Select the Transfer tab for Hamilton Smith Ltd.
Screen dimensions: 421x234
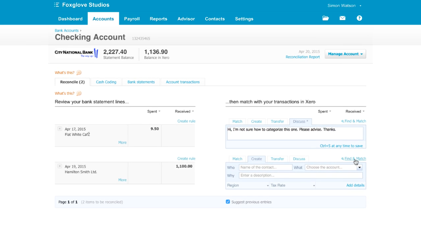pyautogui.click(x=277, y=159)
